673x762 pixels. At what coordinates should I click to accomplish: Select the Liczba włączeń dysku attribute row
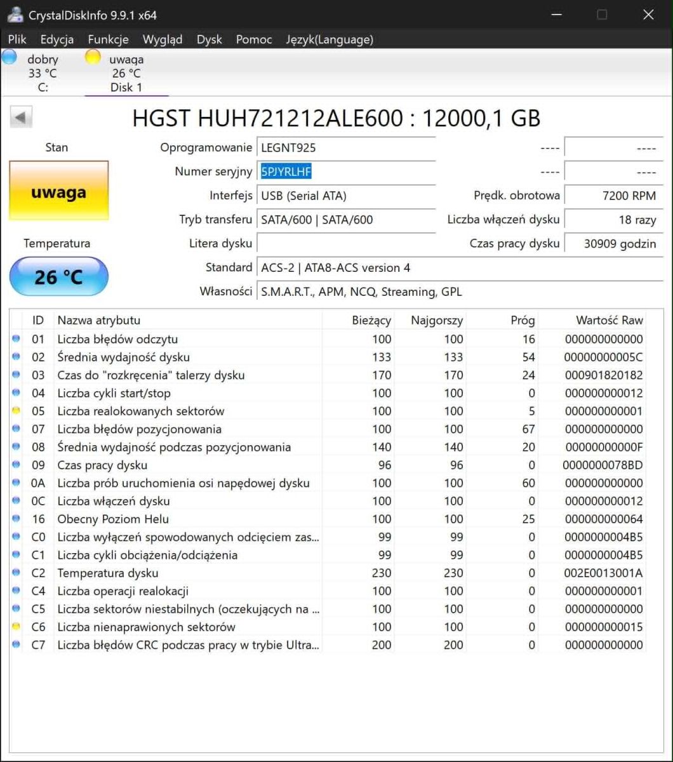(328, 501)
